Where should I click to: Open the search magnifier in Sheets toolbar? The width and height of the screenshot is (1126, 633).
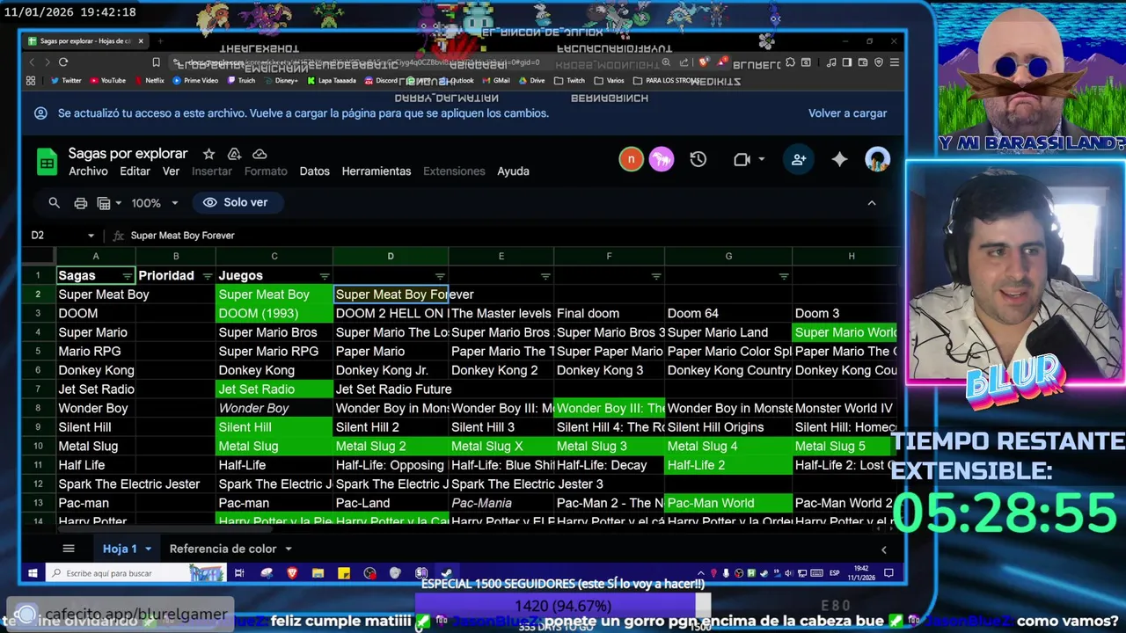(54, 202)
